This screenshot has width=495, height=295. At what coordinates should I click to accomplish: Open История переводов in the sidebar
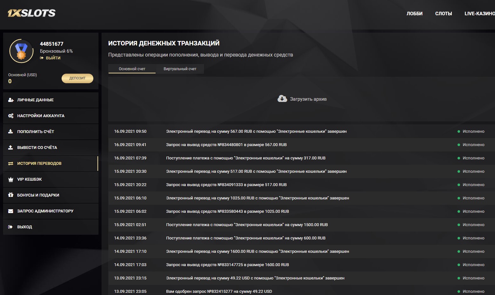pos(39,164)
